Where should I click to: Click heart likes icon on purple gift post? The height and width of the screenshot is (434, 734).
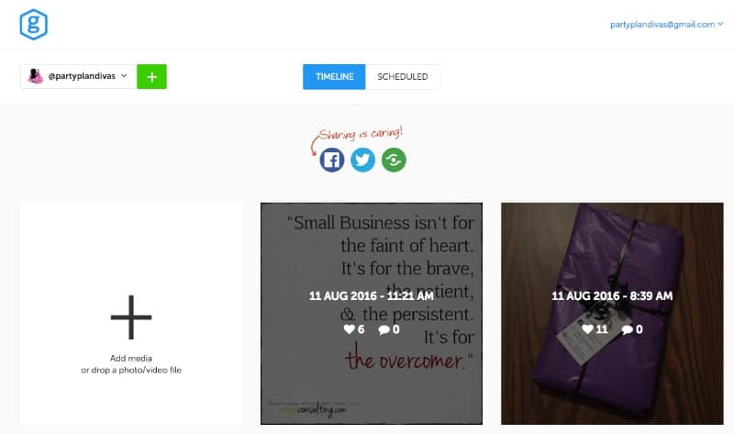587,329
